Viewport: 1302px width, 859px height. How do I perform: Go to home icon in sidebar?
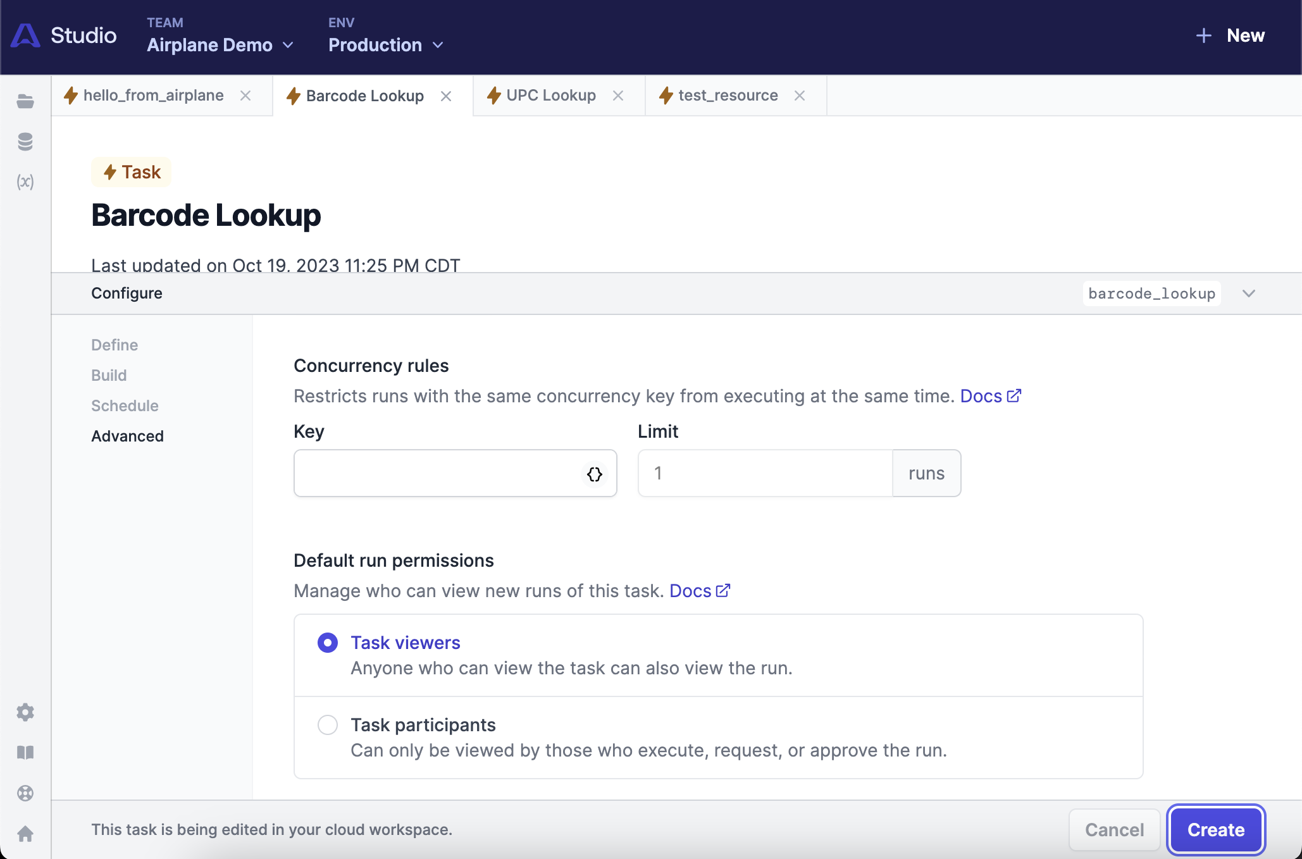tap(25, 834)
